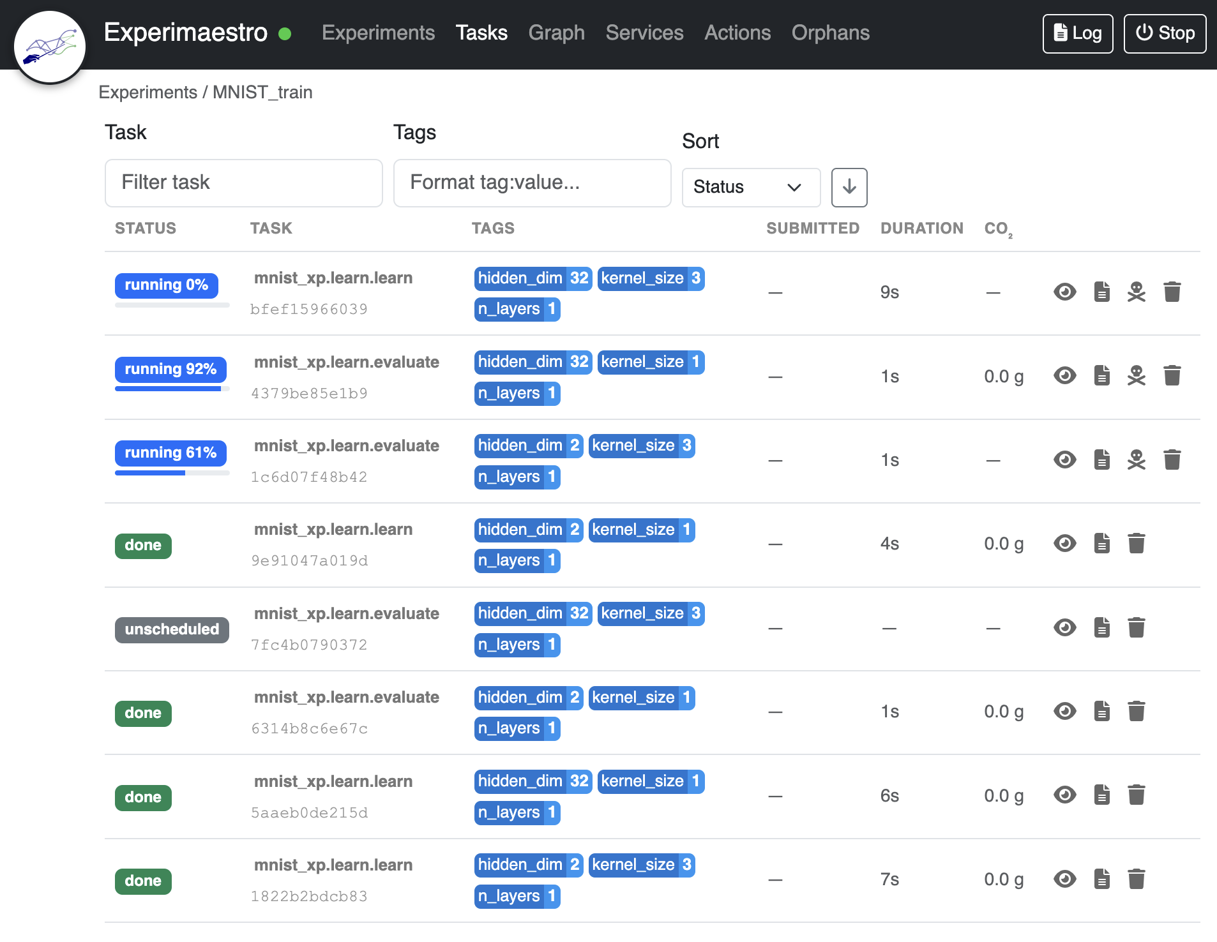Image resolution: width=1217 pixels, height=942 pixels.
Task: Delete done task 1822b2bdcb83
Action: 1136,879
